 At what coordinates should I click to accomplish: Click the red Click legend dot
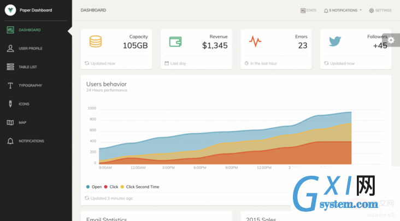[105, 187]
